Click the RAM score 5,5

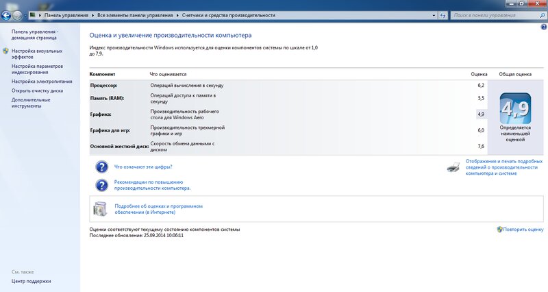(481, 98)
